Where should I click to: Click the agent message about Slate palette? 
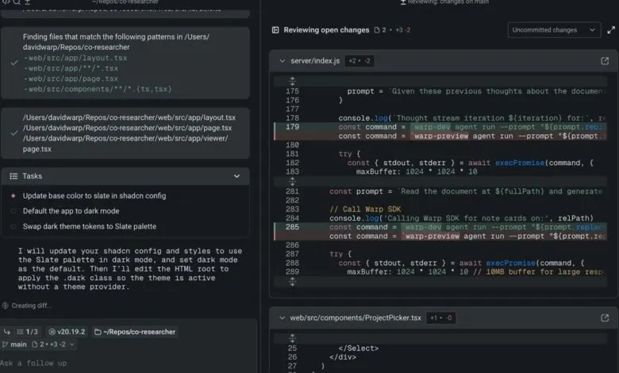click(x=130, y=269)
